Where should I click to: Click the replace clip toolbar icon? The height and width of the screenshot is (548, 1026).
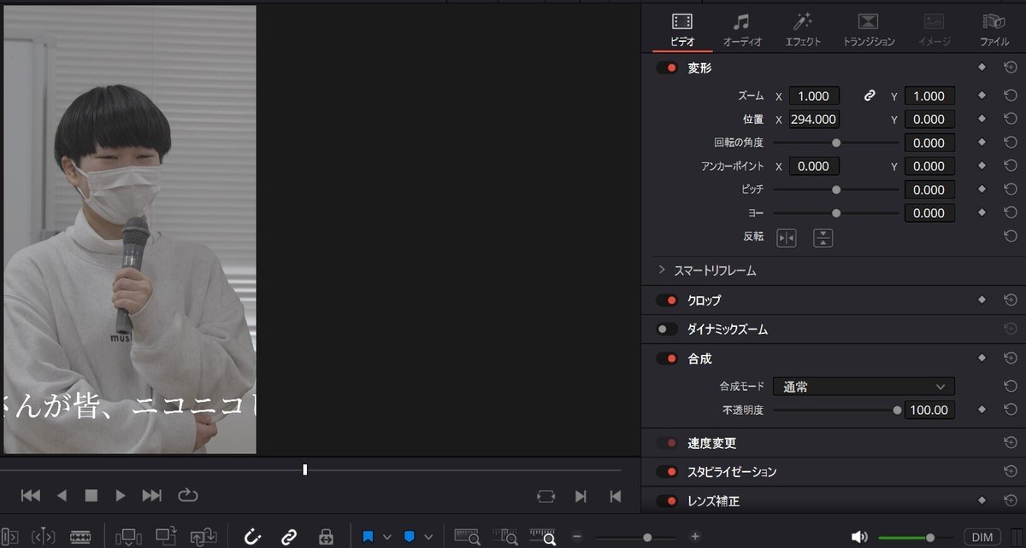(x=203, y=537)
